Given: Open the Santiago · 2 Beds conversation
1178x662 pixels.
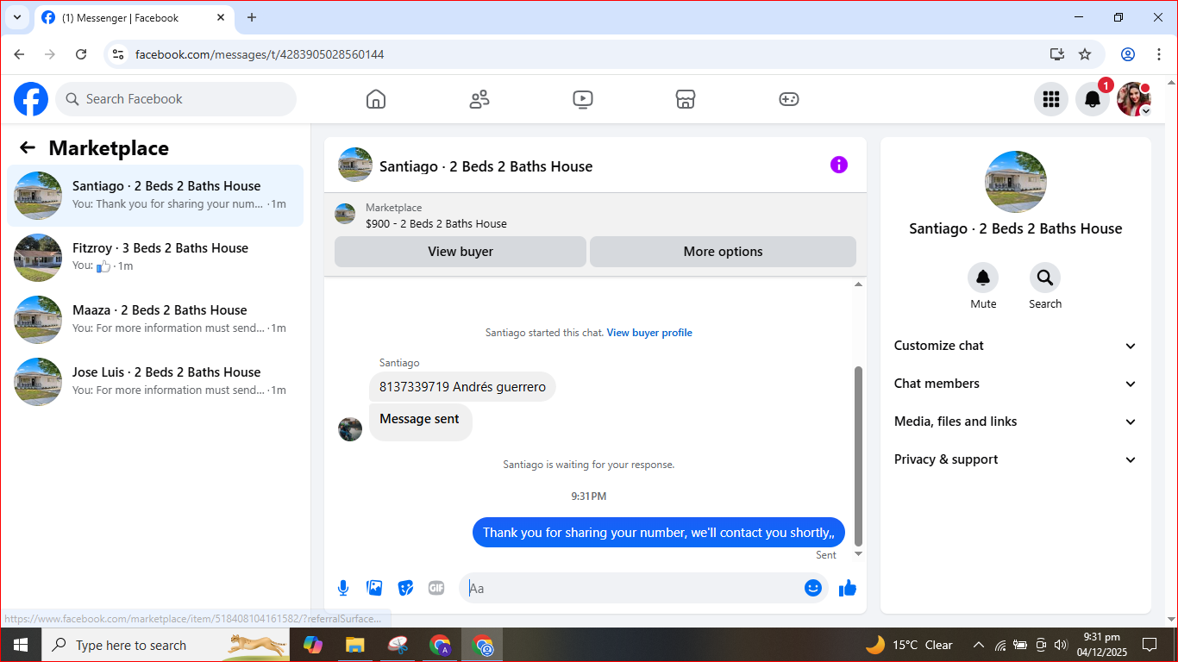Looking at the screenshot, I should [155, 196].
